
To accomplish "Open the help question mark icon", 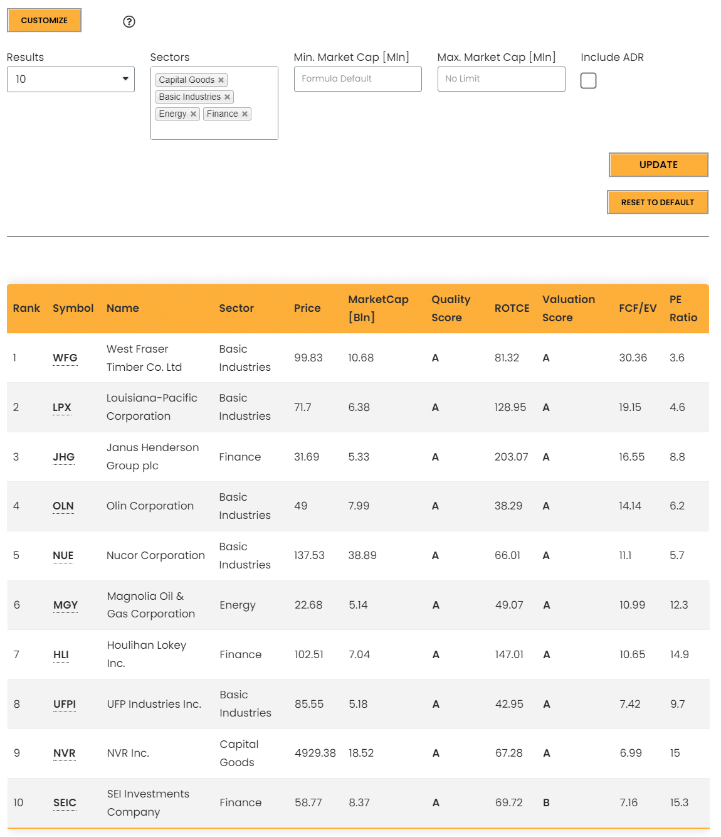I will coord(129,22).
